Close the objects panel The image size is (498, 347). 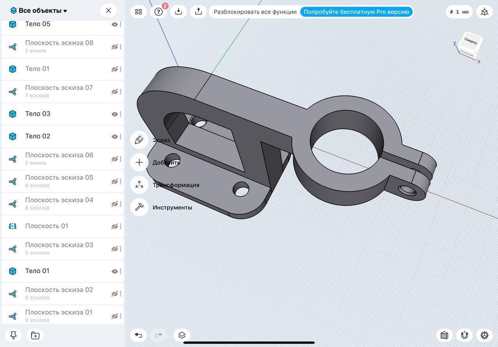[109, 10]
